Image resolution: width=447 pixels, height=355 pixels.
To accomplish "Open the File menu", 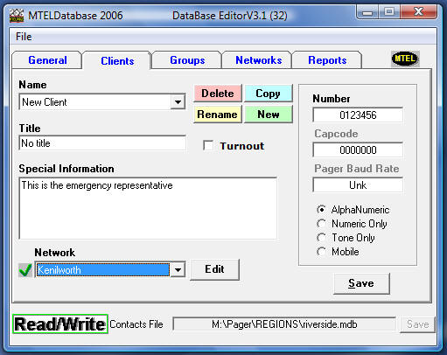I will point(24,37).
